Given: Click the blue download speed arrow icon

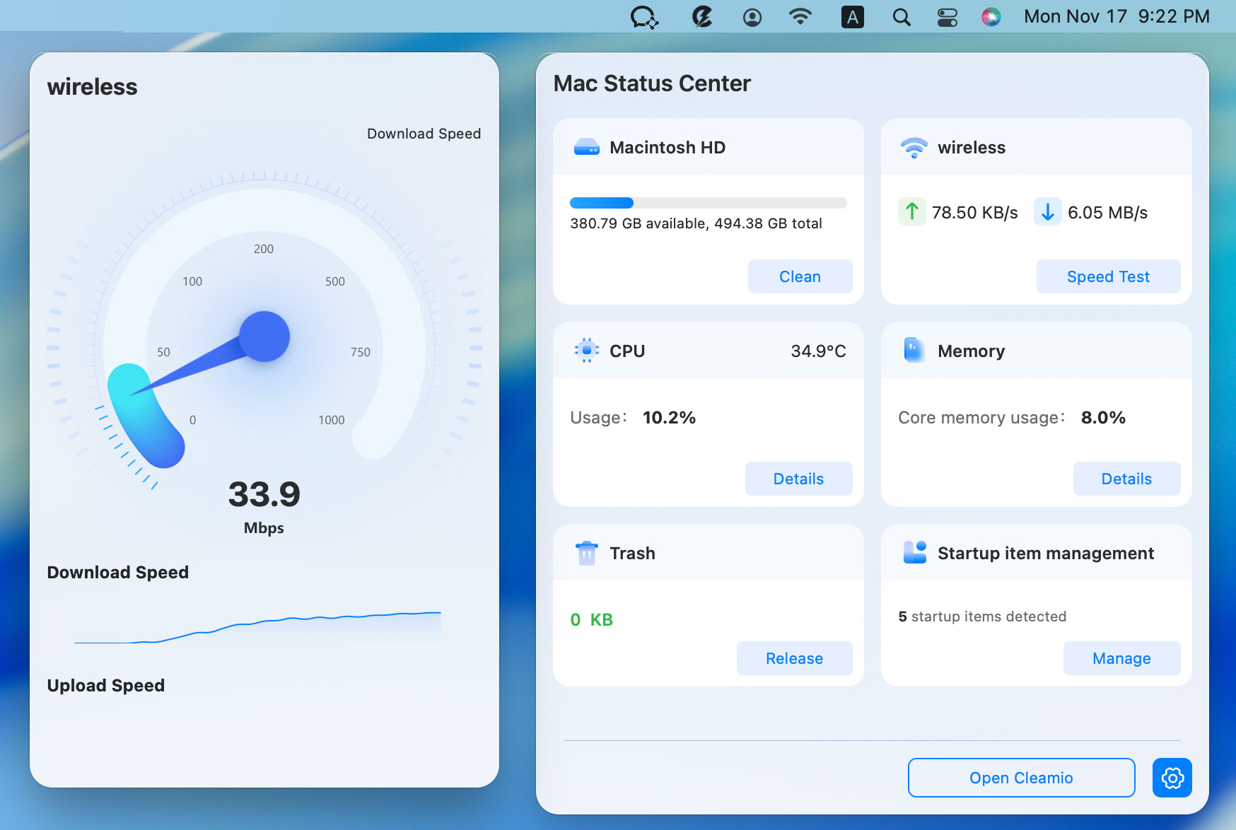Looking at the screenshot, I should click(x=1048, y=211).
